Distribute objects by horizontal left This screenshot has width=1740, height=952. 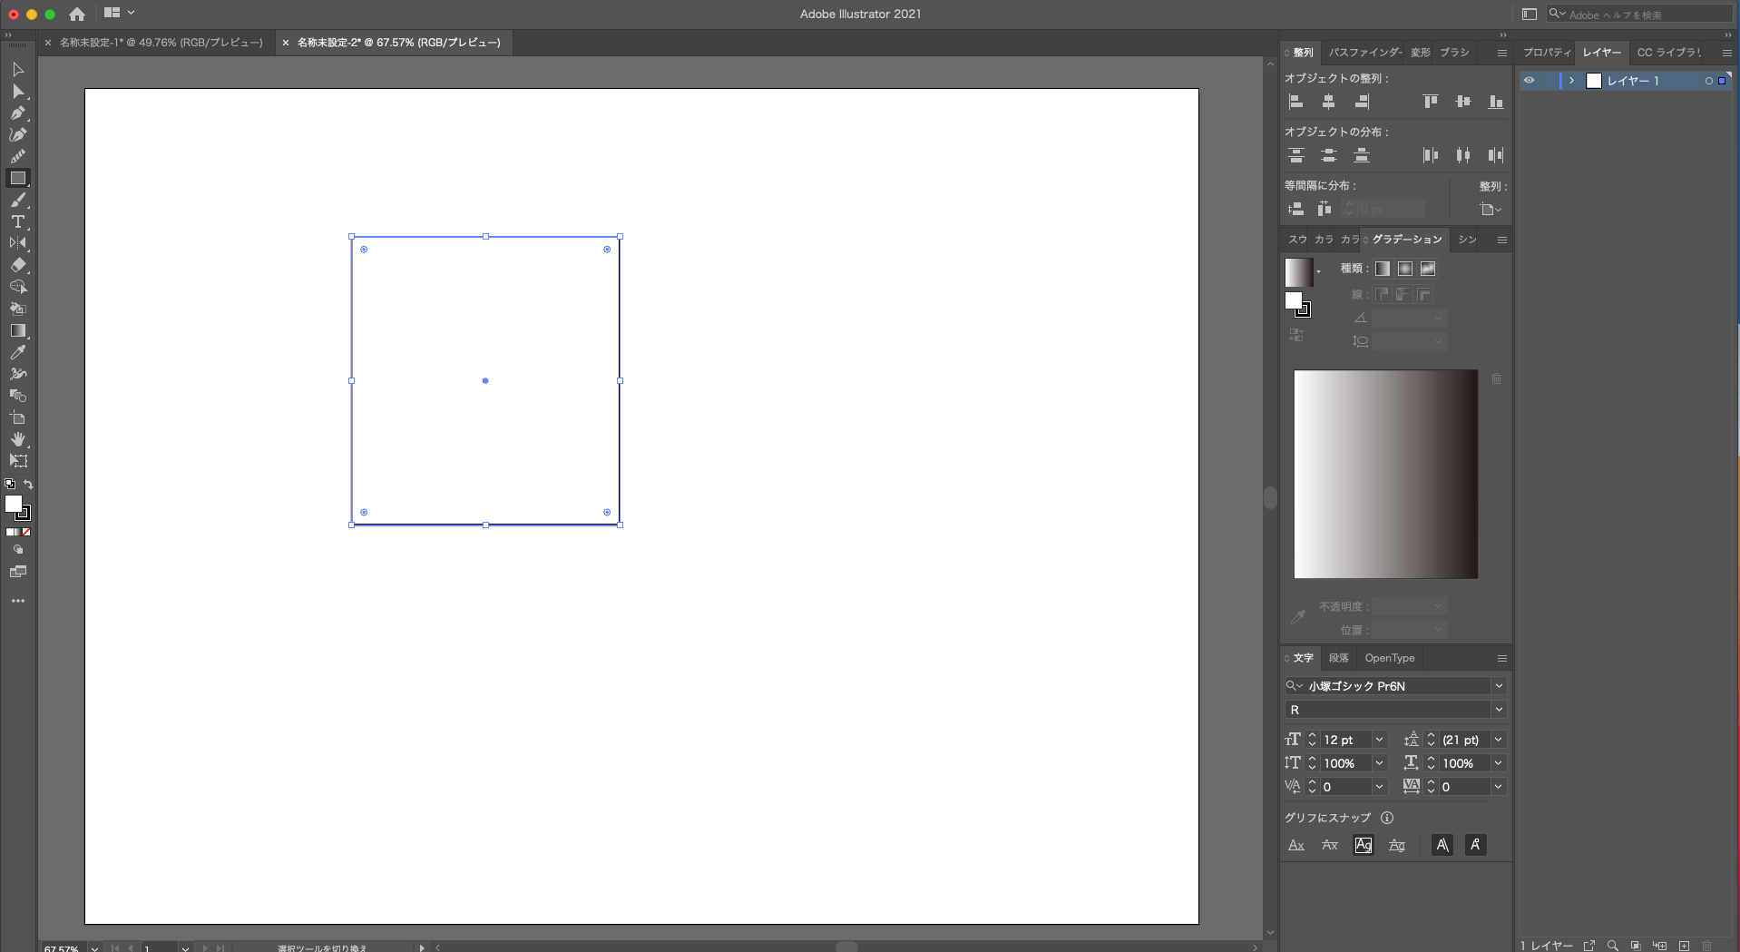point(1431,155)
